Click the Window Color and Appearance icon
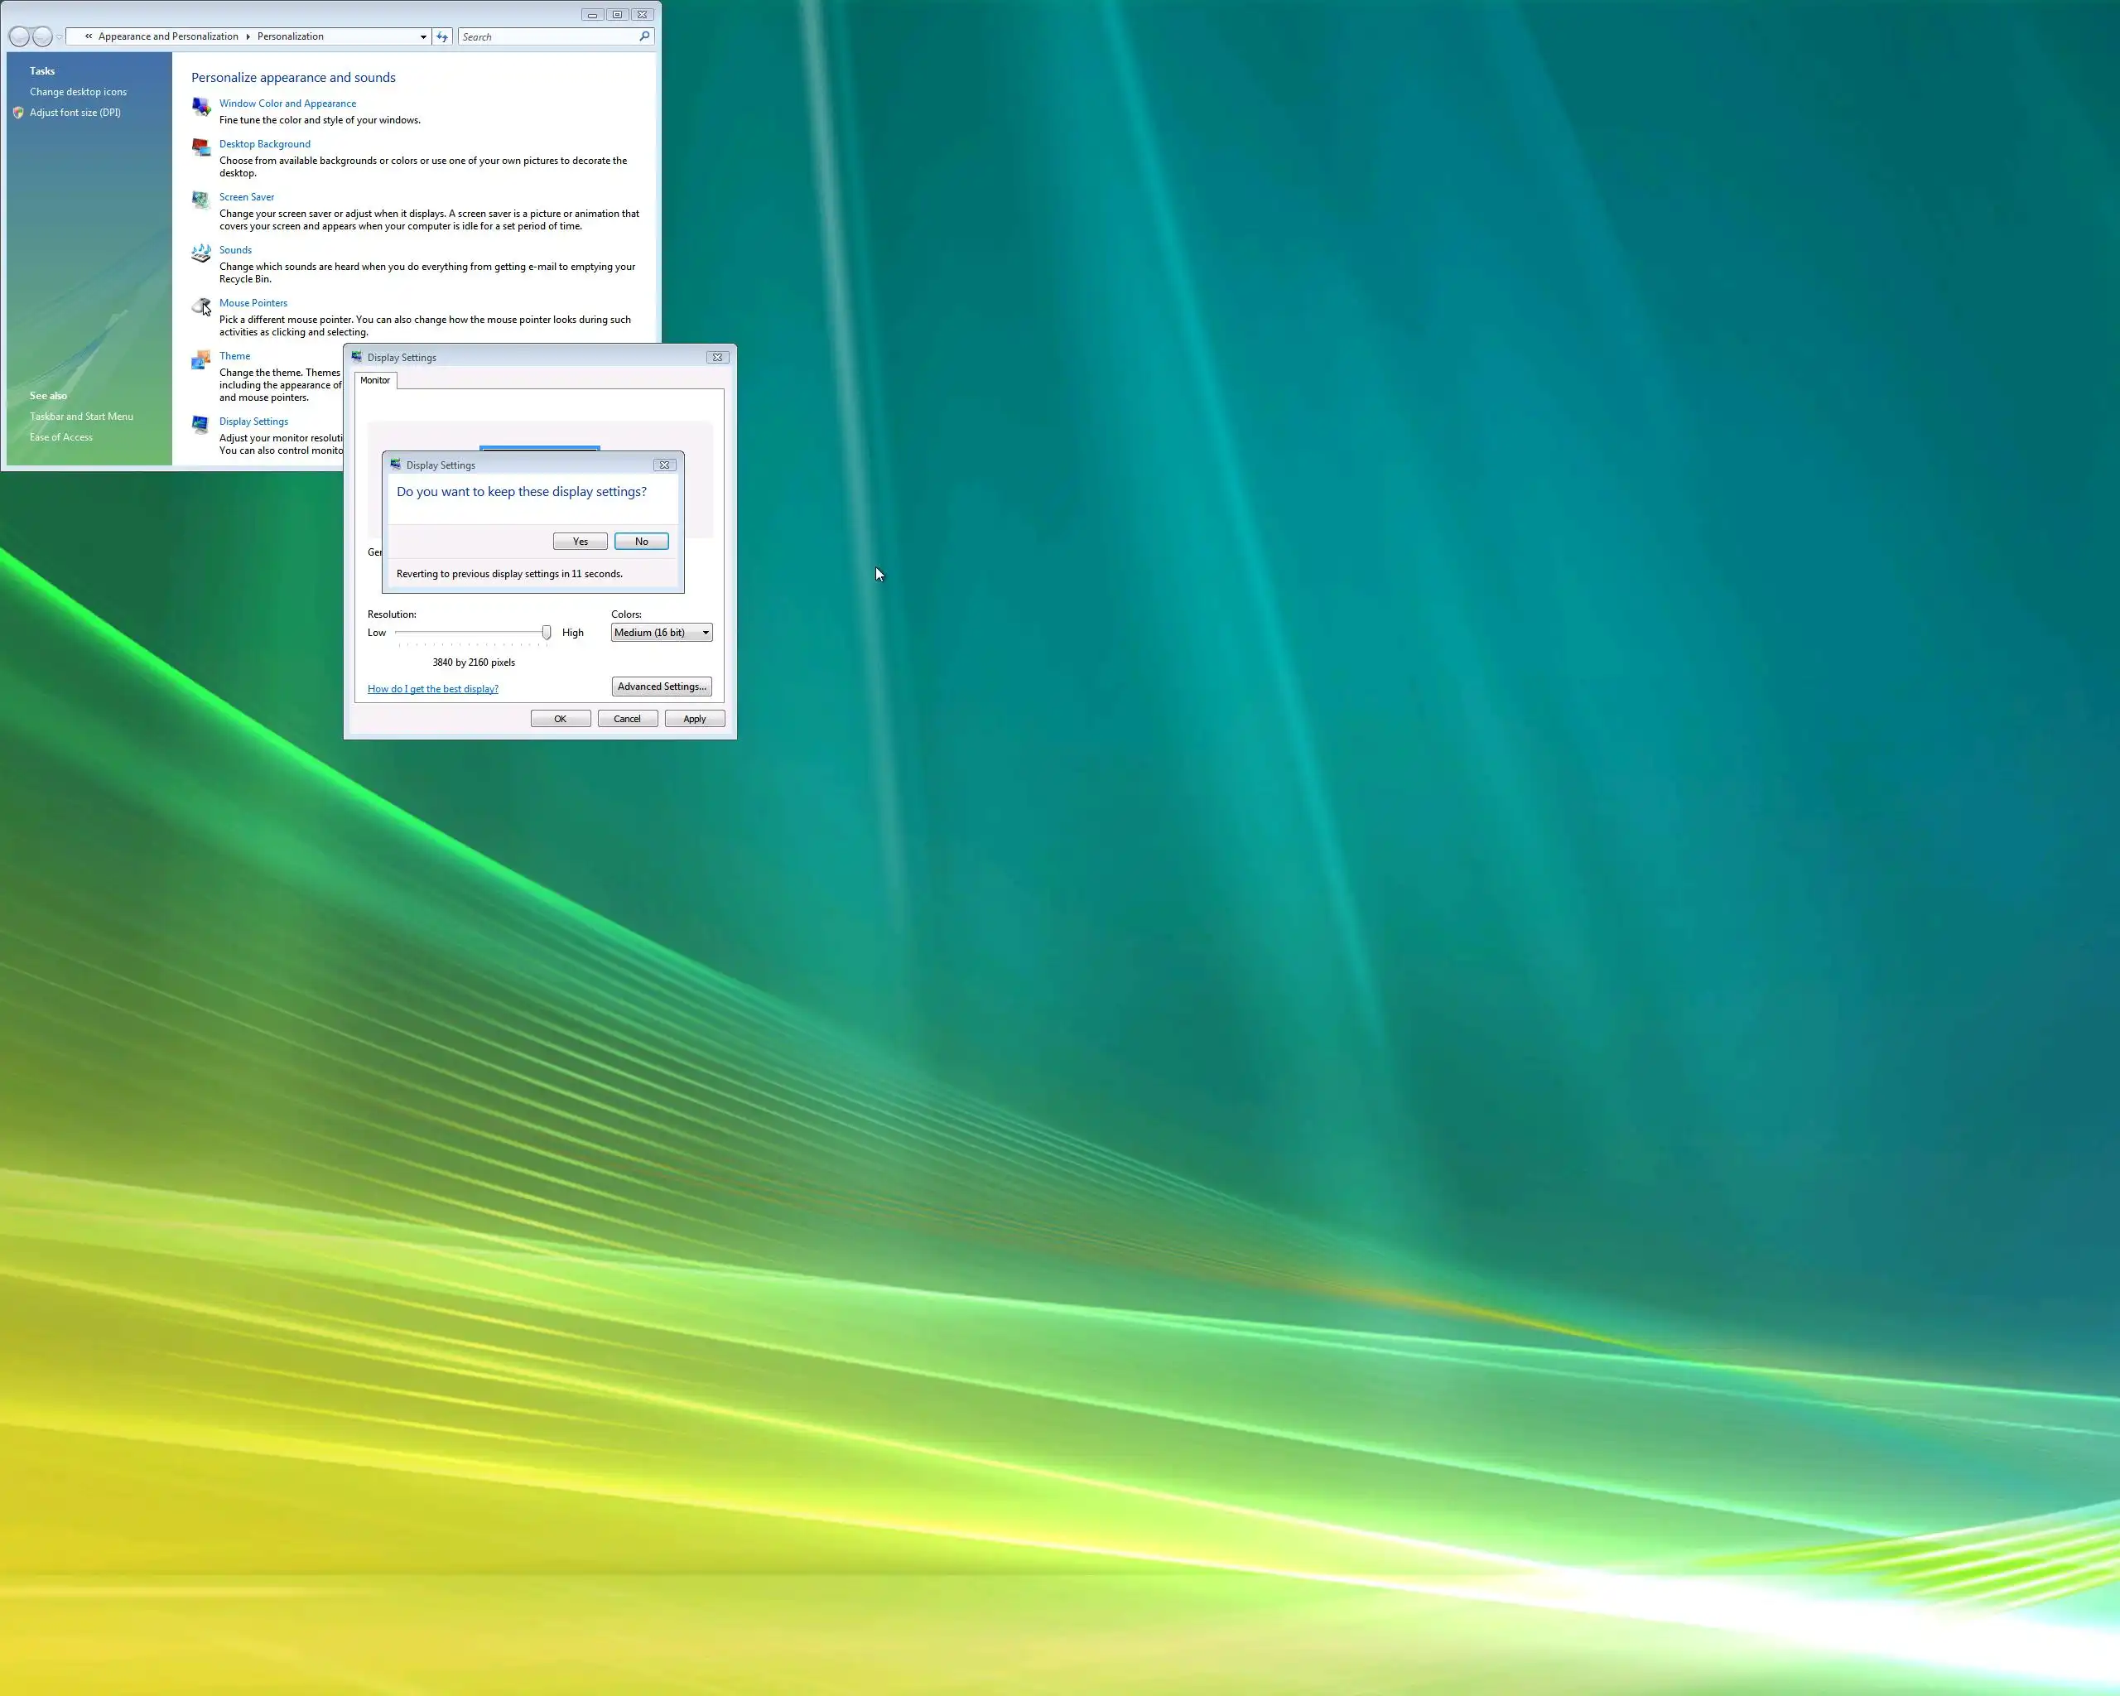This screenshot has height=1696, width=2120. click(200, 106)
